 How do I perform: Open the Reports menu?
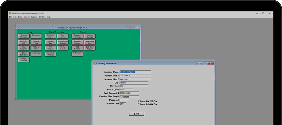tap(34, 17)
